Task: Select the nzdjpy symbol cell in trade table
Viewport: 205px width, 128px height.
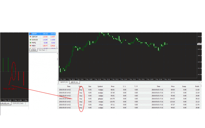Action: pos(101,90)
